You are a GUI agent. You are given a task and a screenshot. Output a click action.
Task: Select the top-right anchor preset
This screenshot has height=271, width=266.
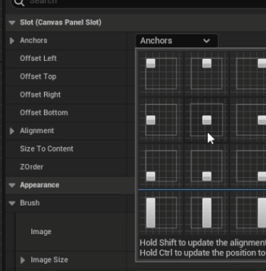tap(248, 74)
